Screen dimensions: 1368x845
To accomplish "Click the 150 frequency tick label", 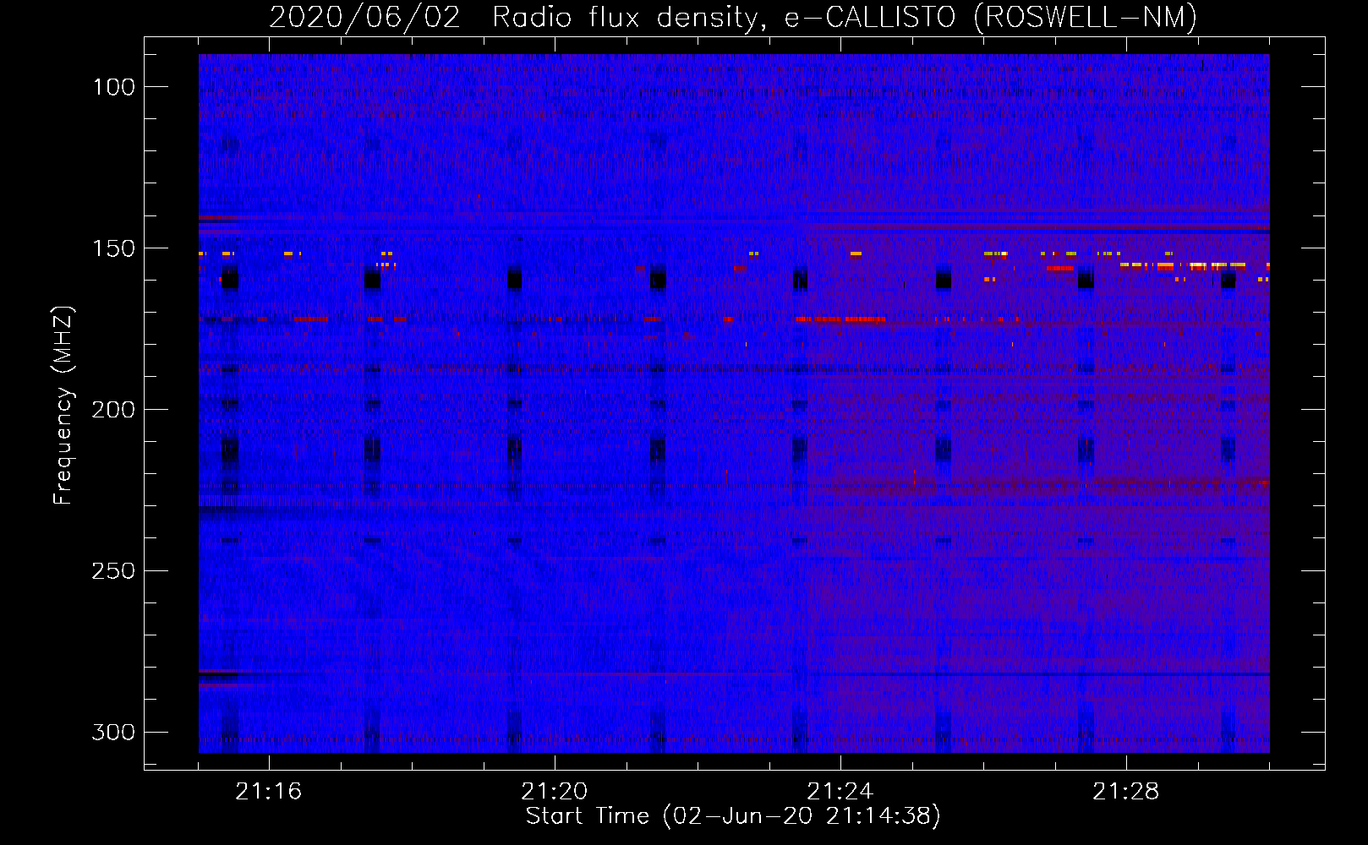I will click(114, 248).
